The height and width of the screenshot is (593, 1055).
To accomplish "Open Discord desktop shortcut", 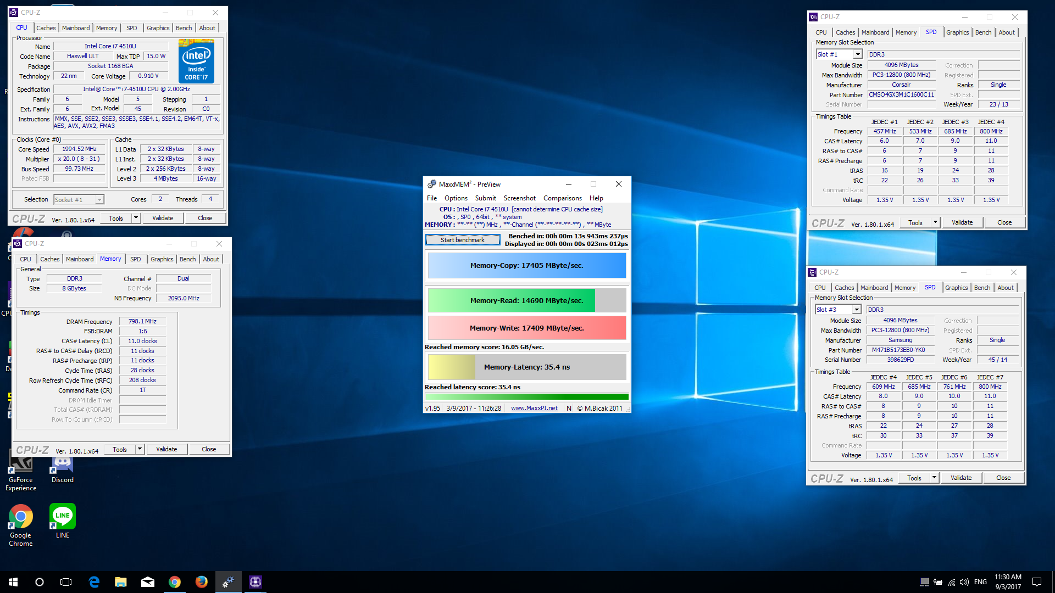I will pos(63,469).
